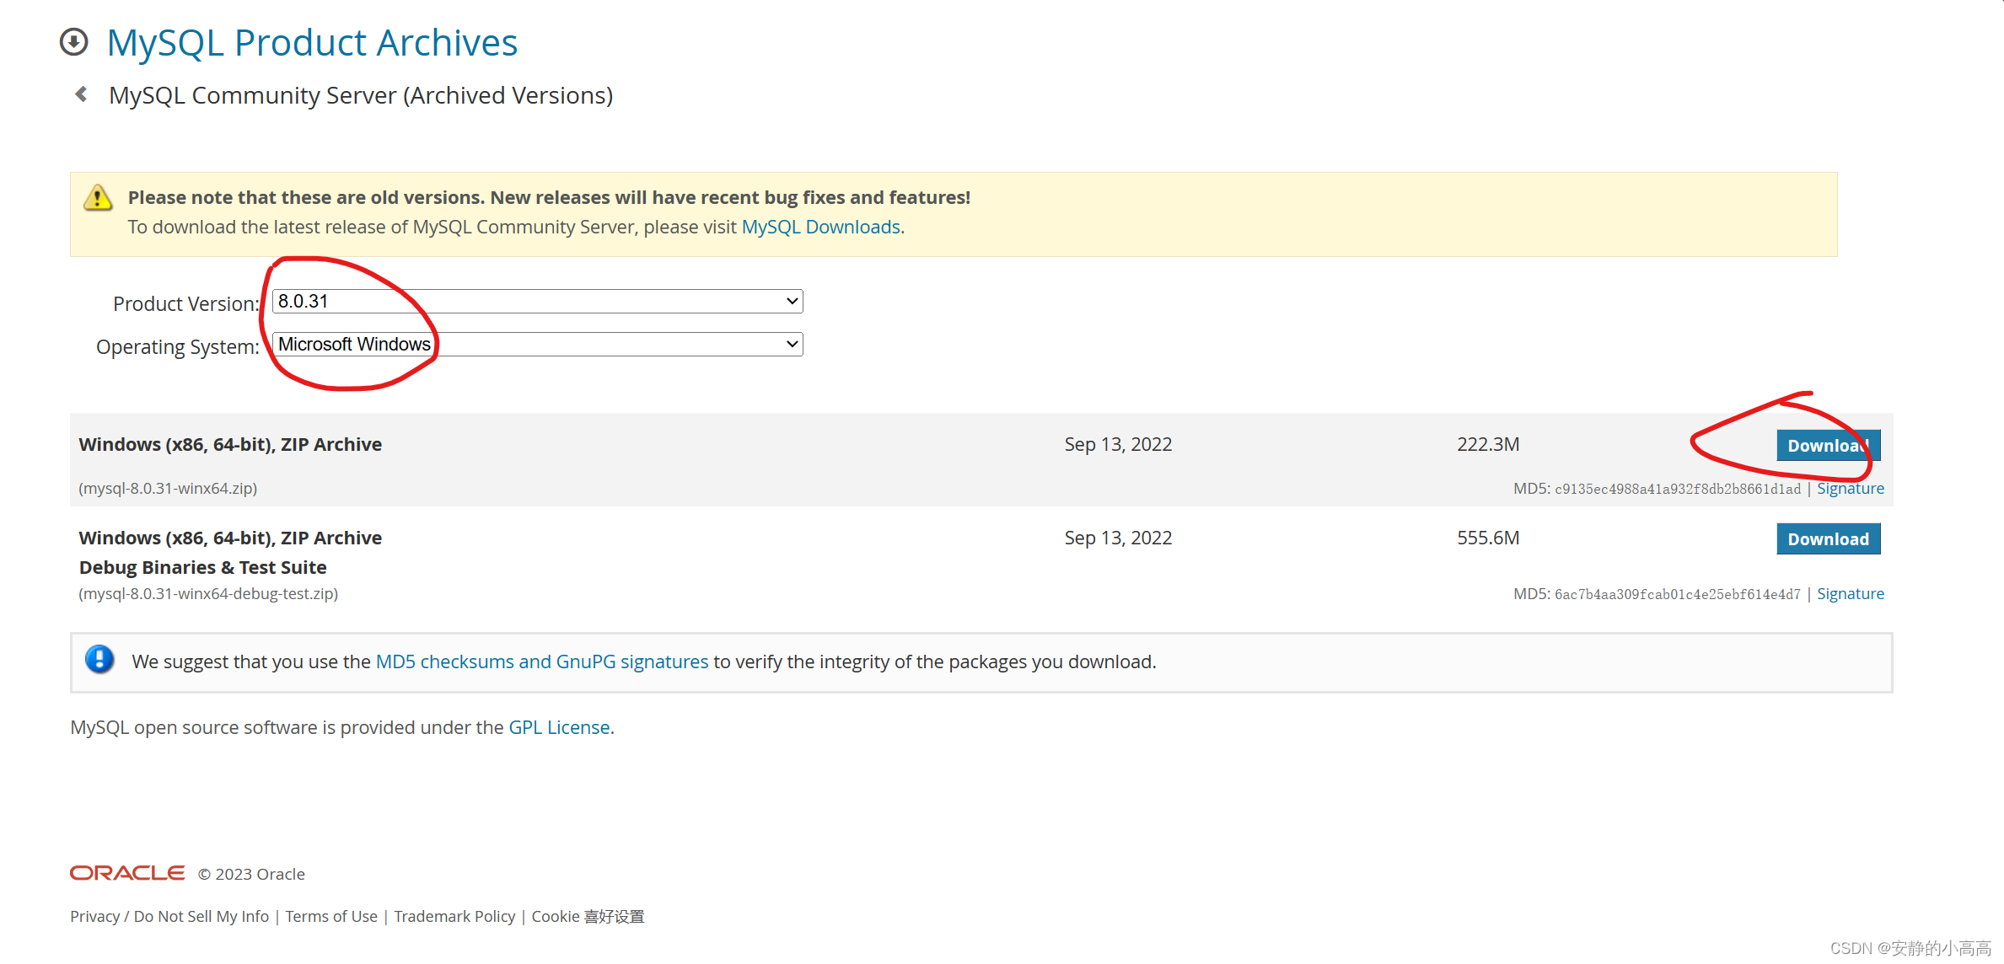Open Signature link for mysql-8.0.31-winx64.zip
Image resolution: width=2004 pixels, height=964 pixels.
point(1850,489)
